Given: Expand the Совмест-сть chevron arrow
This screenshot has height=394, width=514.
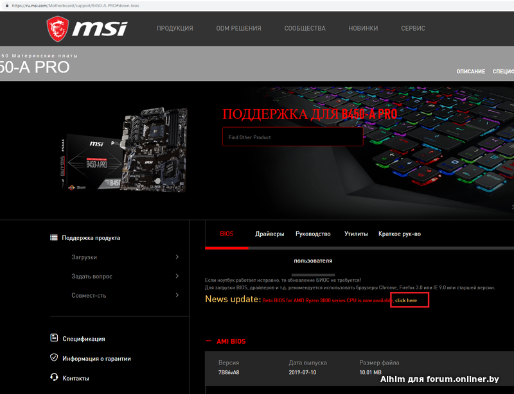Looking at the screenshot, I should (x=177, y=295).
